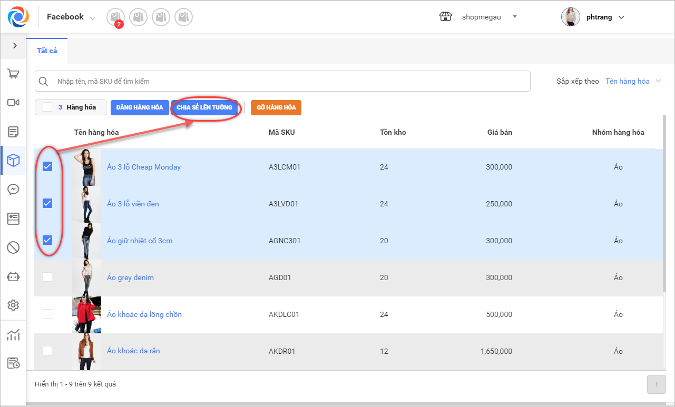Toggle the select-all Hàng hóa checkbox
The height and width of the screenshot is (407, 675).
(x=47, y=107)
